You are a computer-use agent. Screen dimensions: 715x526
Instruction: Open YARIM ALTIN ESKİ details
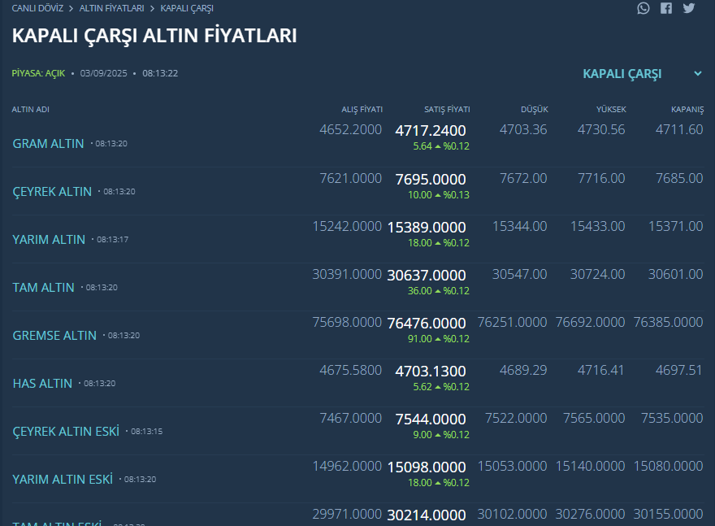[x=64, y=479]
